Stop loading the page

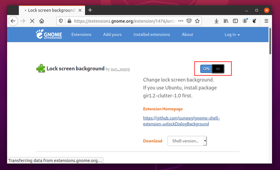click(x=32, y=21)
